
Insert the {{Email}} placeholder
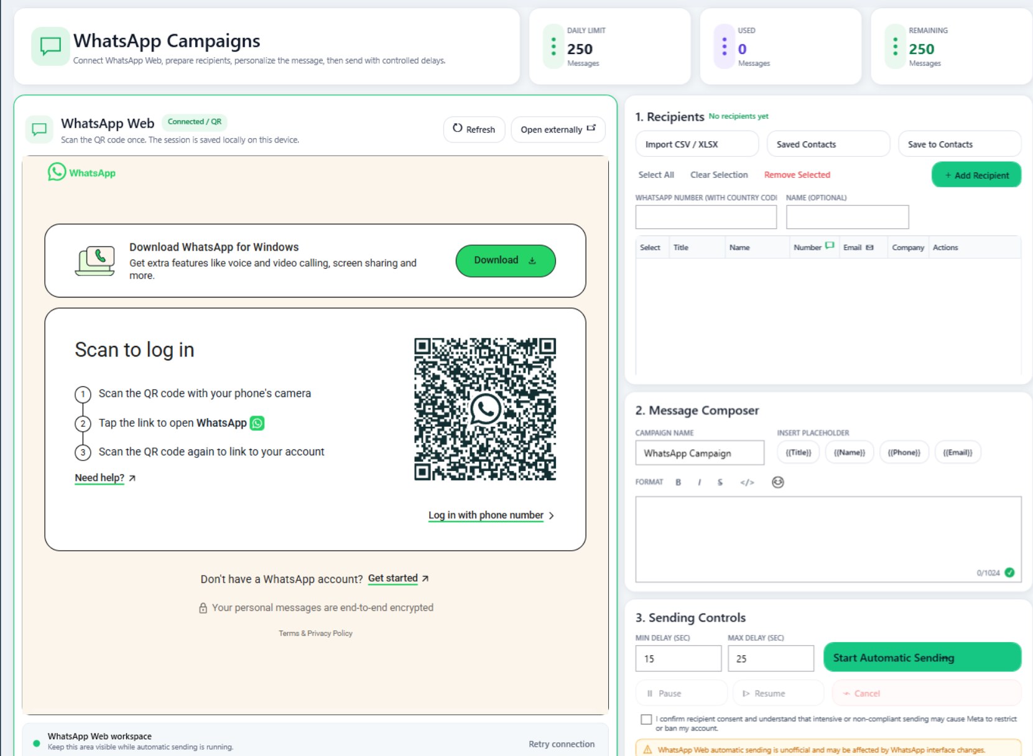click(957, 452)
